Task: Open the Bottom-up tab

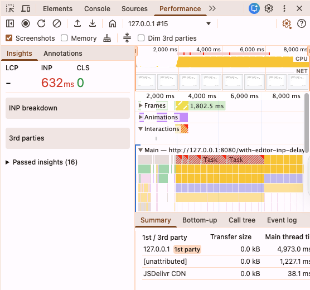Action: point(200,220)
